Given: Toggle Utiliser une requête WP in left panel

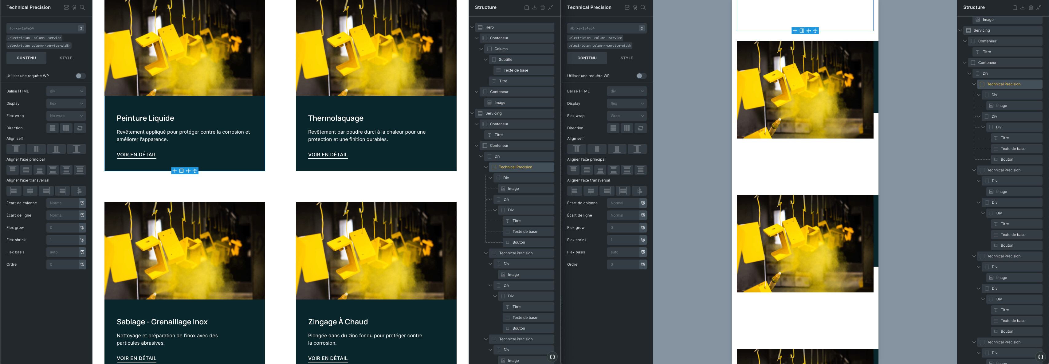Looking at the screenshot, I should pos(81,76).
